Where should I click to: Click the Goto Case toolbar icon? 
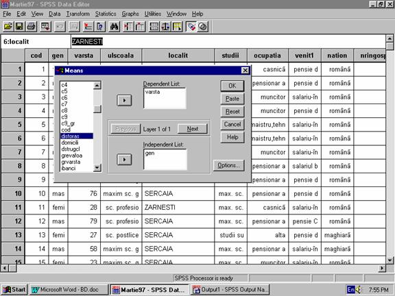[x=88, y=27]
